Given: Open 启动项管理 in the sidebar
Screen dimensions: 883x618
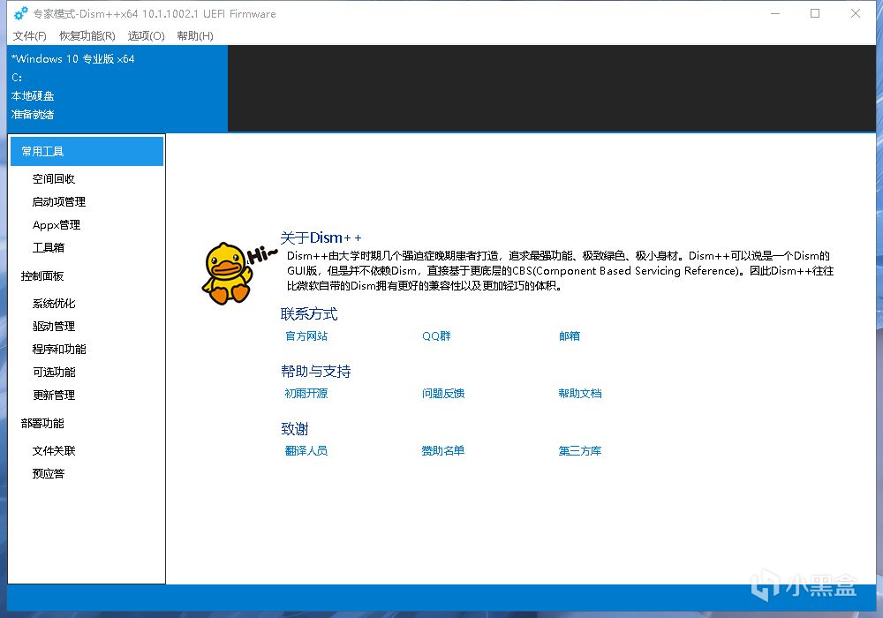Looking at the screenshot, I should (x=59, y=202).
